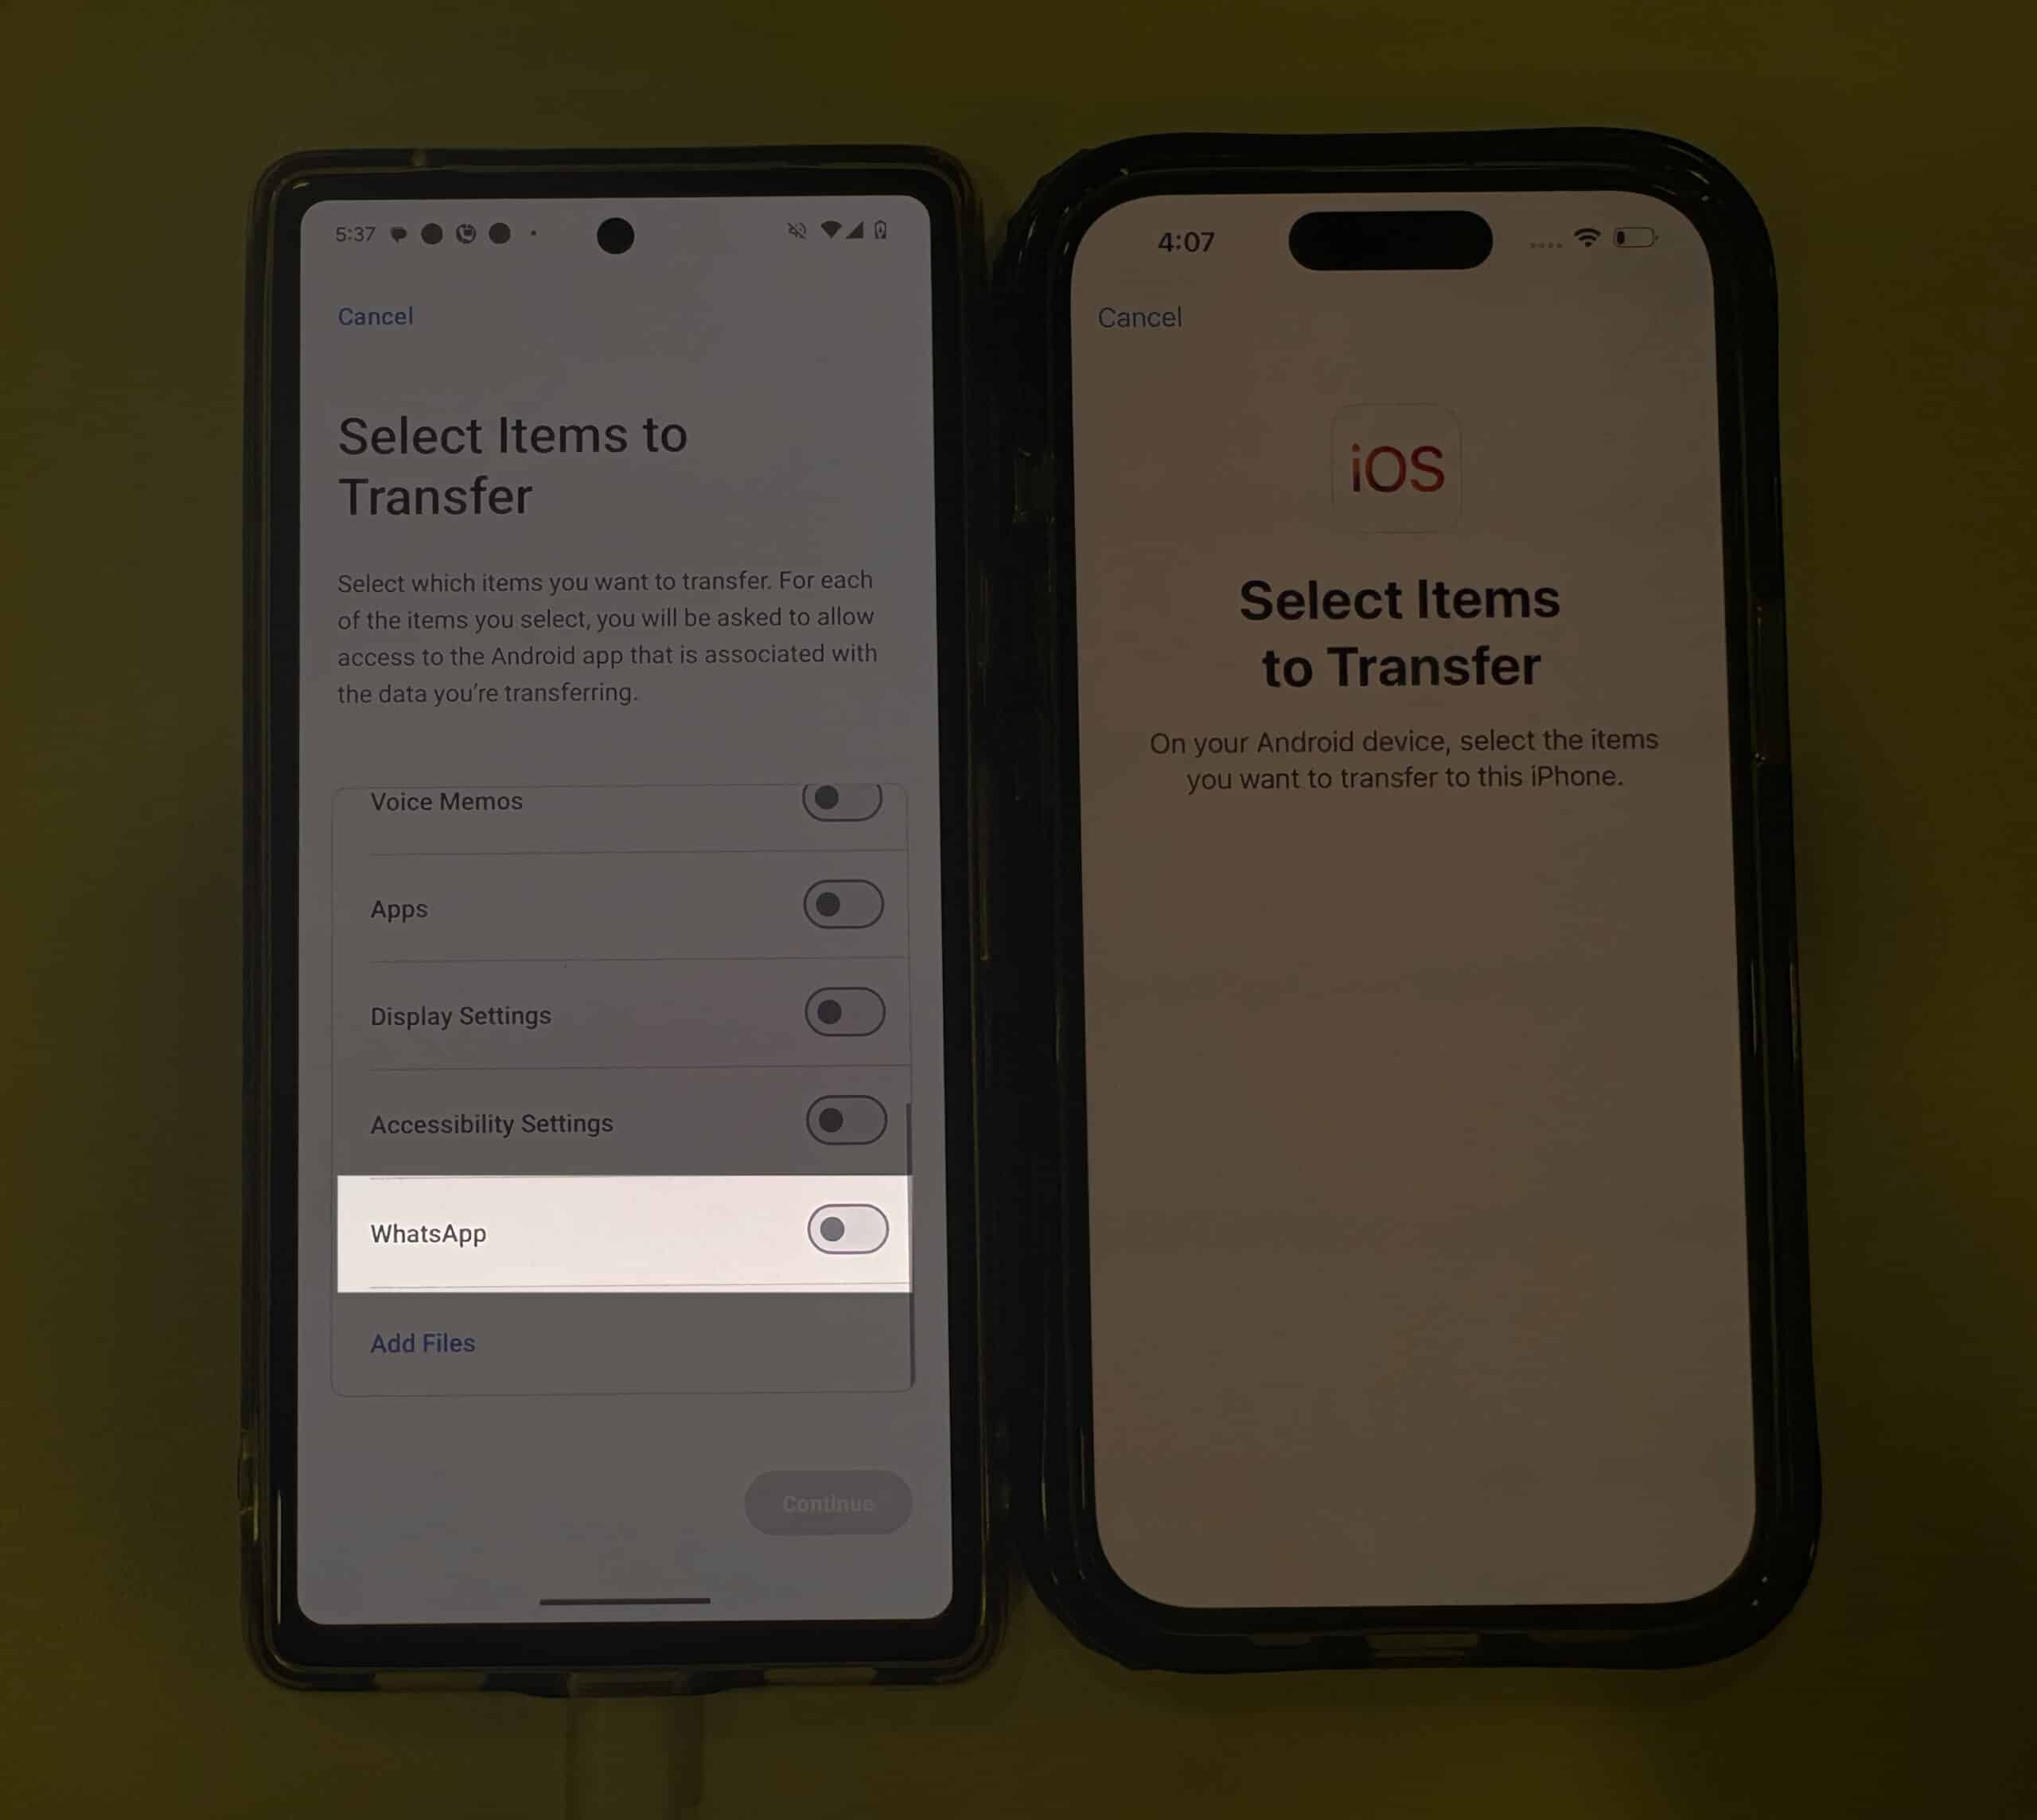Toggle the WhatsApp transfer switch
Screen dimensions: 2037x1820
pos(843,1230)
